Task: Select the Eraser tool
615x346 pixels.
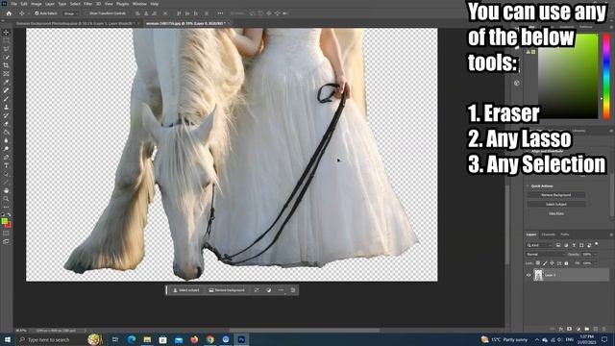Action: pos(6,124)
